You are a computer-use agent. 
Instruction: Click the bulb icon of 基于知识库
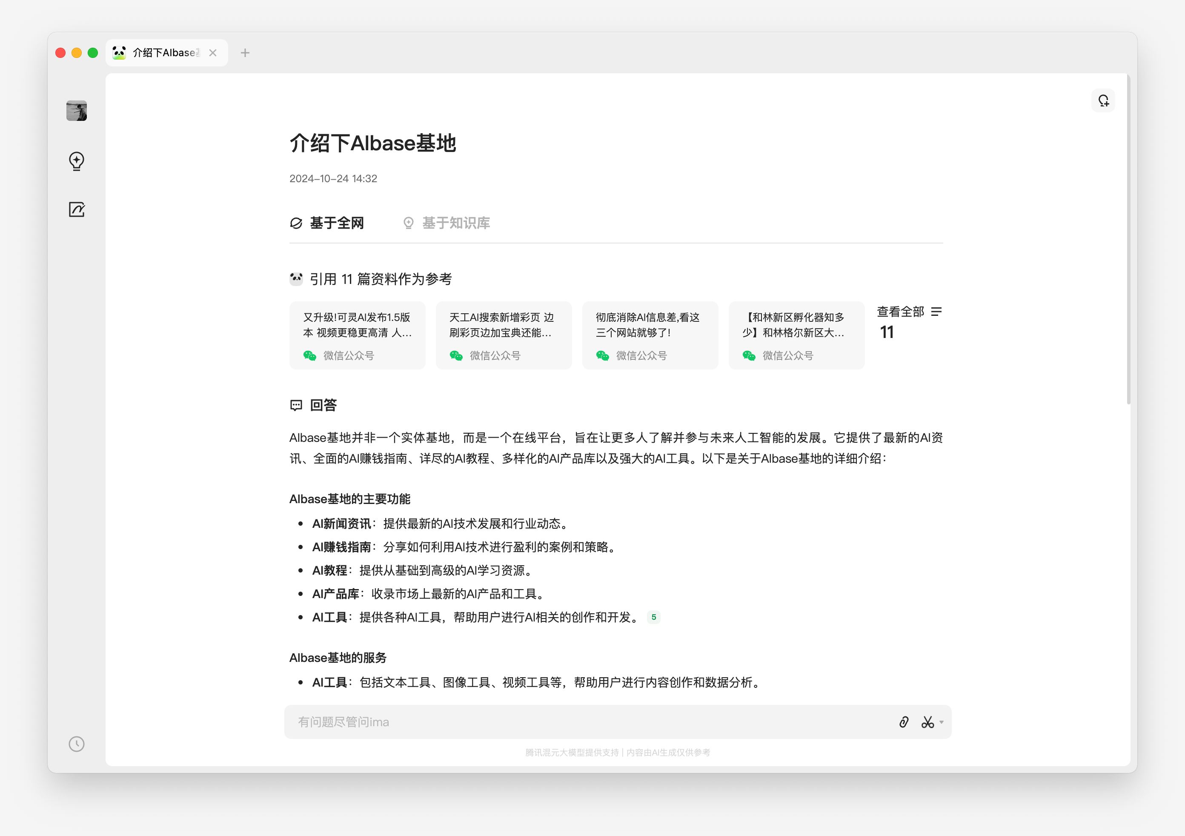pos(408,223)
